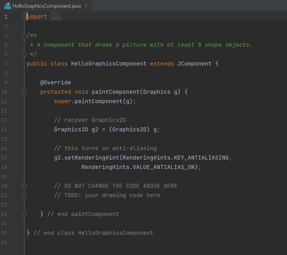Place the caret after super.paintComponent(g);
Viewport: 287px width, 255px height.
[137, 101]
